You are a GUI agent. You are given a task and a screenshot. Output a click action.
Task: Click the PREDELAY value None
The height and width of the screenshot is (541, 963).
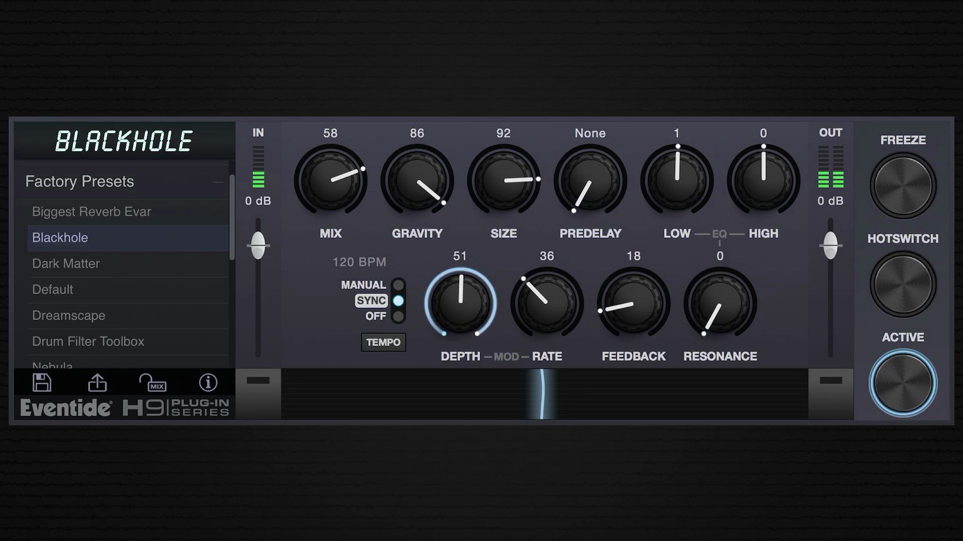[590, 133]
